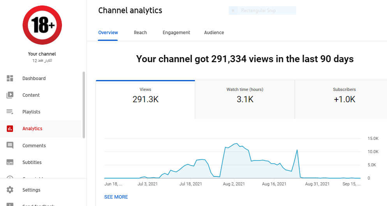The image size is (387, 206).
Task: Select the Views 291.3K metric card
Action: click(145, 100)
